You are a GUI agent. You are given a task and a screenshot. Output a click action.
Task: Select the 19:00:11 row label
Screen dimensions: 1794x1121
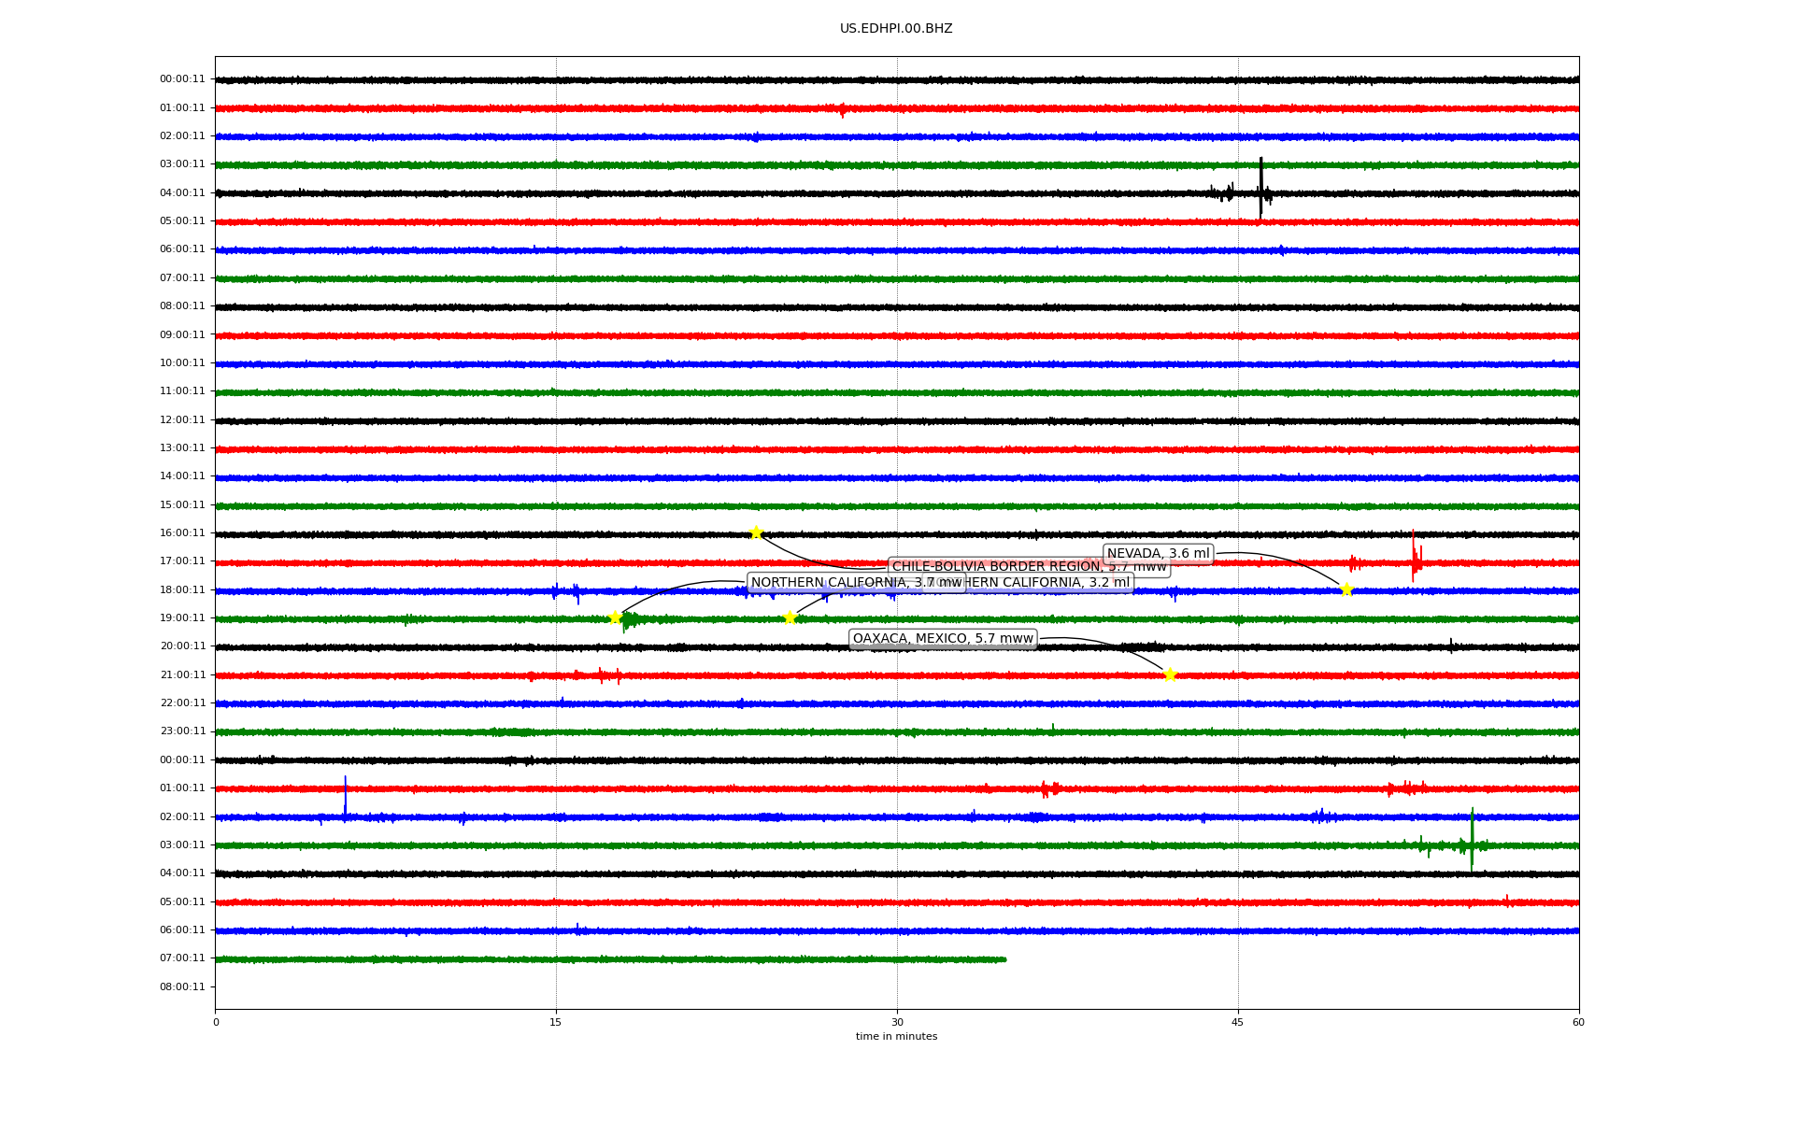click(182, 618)
